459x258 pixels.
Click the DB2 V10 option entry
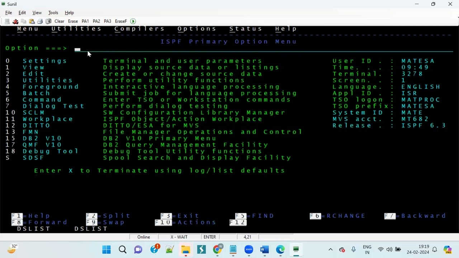[42, 138]
